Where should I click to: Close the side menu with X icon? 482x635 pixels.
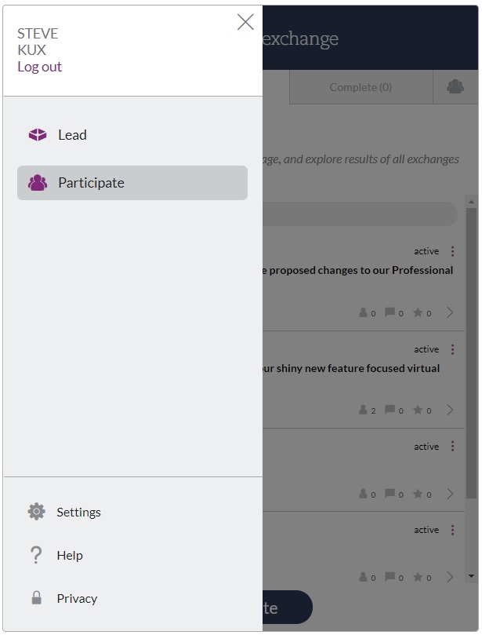click(x=245, y=22)
